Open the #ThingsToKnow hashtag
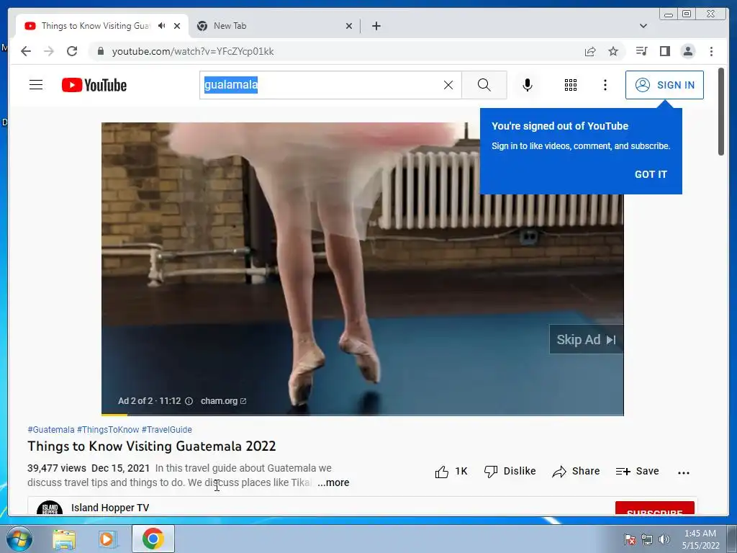737x553 pixels. coord(108,430)
